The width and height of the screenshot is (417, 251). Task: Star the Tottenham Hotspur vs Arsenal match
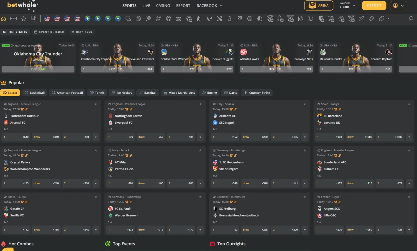pos(96,104)
